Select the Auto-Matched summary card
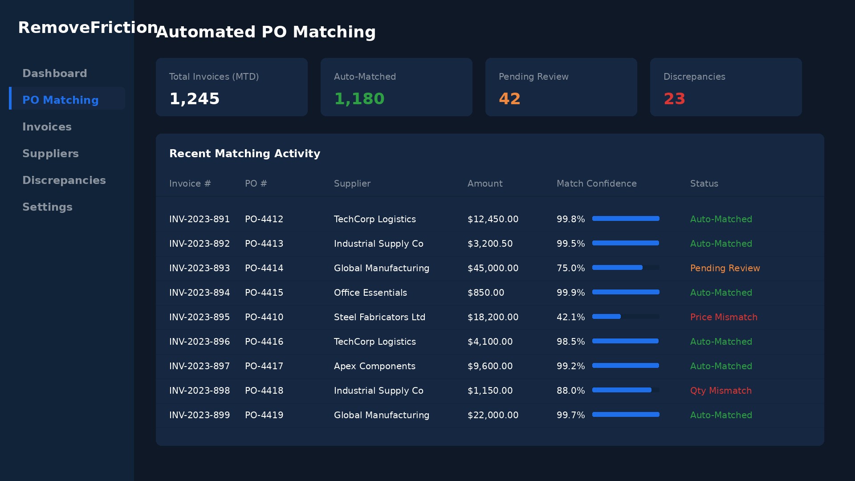The height and width of the screenshot is (481, 855). pyautogui.click(x=396, y=87)
